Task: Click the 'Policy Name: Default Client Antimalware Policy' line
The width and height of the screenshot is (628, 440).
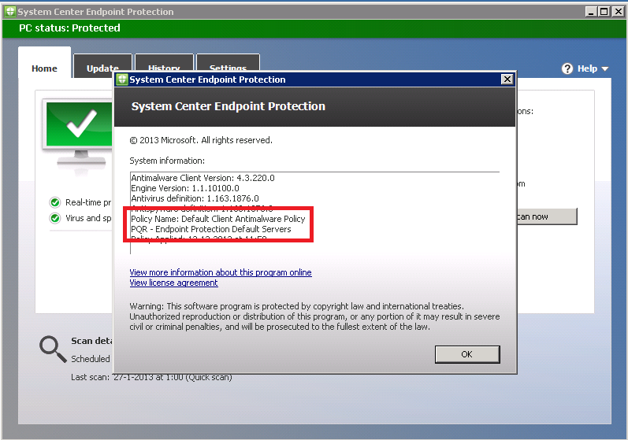Action: click(x=218, y=219)
